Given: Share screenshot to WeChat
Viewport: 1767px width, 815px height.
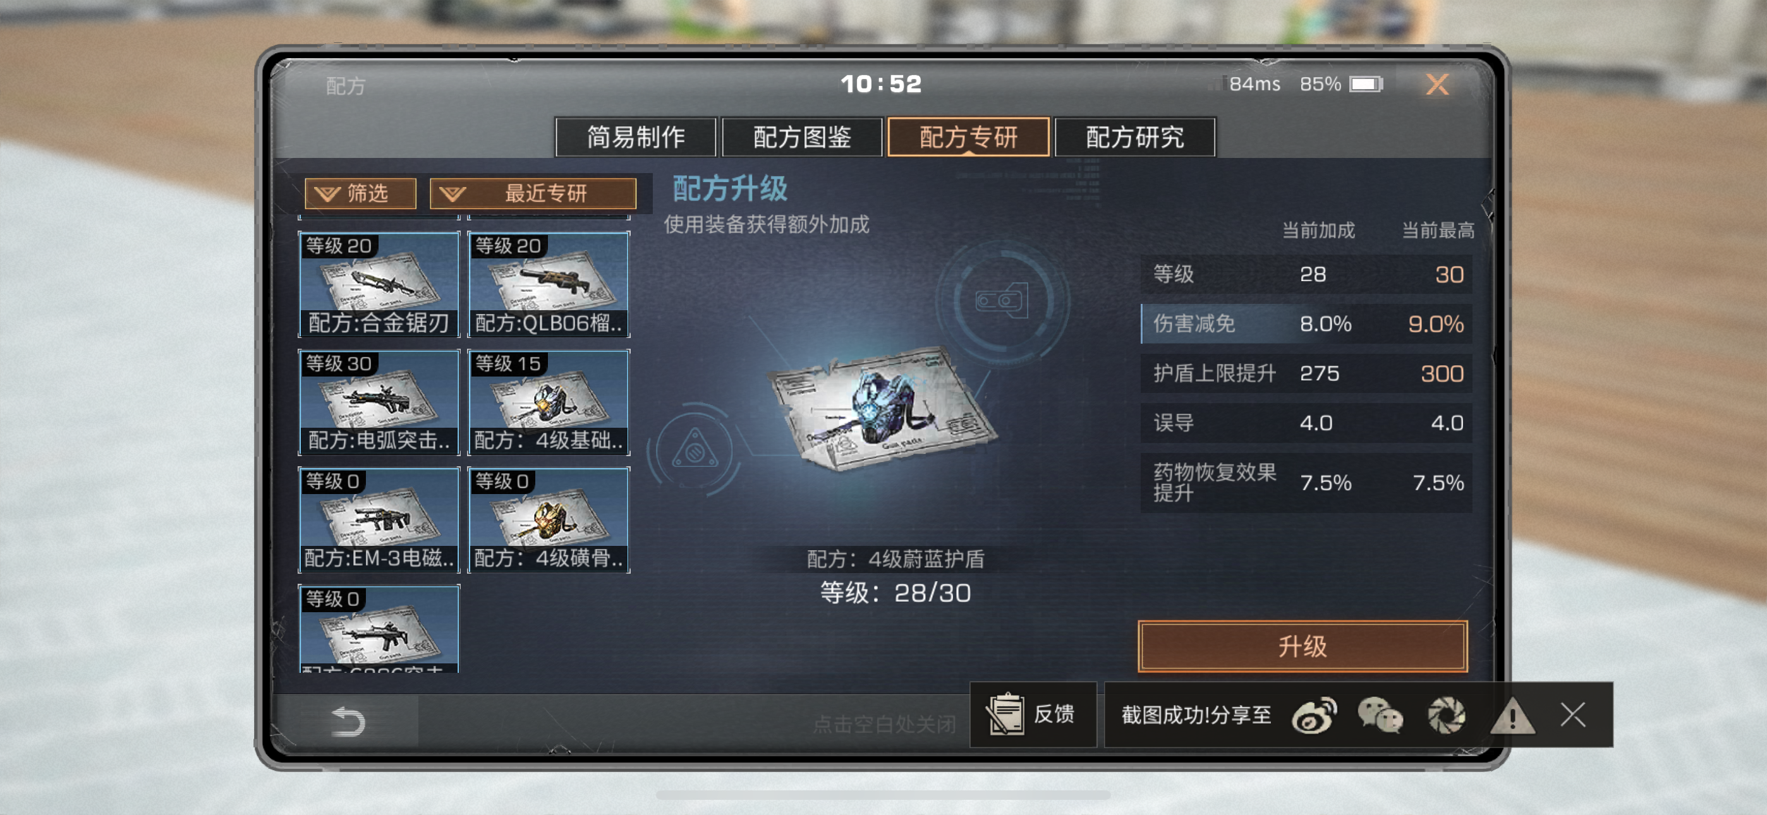Looking at the screenshot, I should (1380, 716).
